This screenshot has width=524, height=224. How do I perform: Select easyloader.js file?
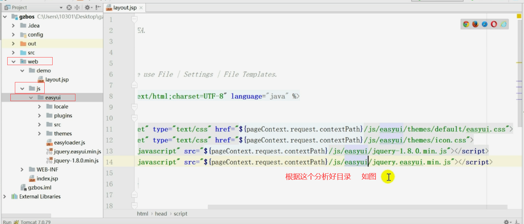point(65,143)
